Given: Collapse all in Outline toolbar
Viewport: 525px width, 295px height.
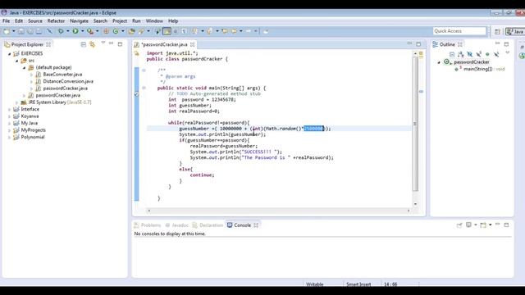Looking at the screenshot, I should [x=452, y=54].
